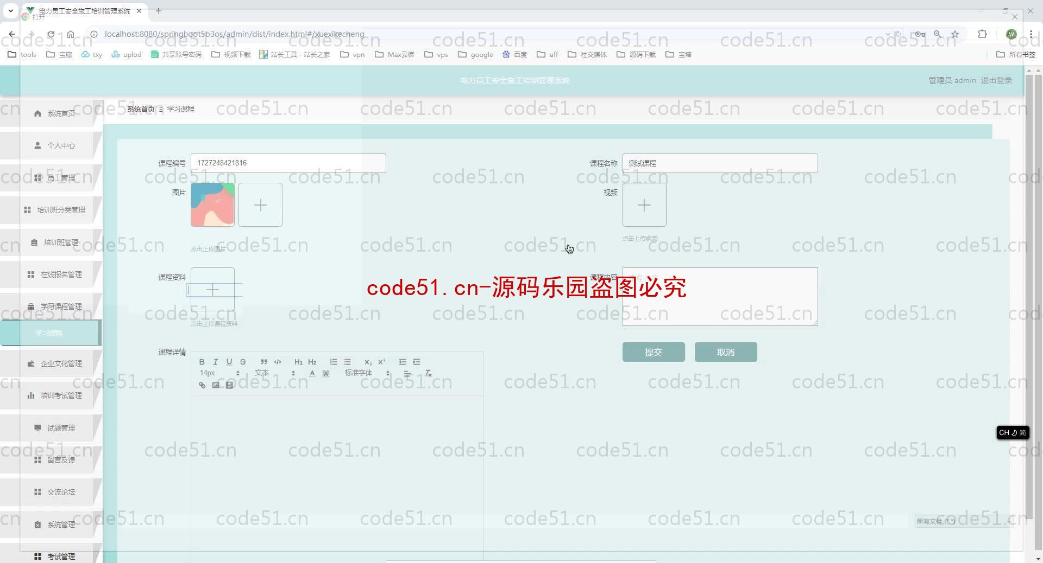
Task: Toggle underline formatting in the editor
Action: click(x=229, y=362)
